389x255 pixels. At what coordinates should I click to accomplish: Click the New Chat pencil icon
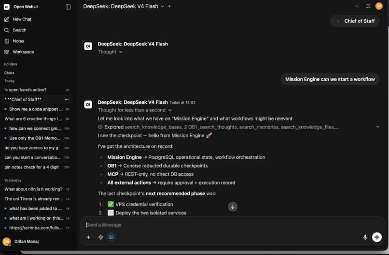click(7, 19)
